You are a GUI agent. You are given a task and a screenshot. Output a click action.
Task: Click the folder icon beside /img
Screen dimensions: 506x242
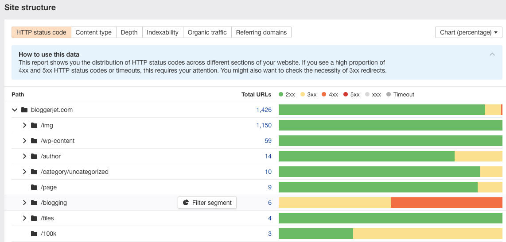tap(34, 125)
